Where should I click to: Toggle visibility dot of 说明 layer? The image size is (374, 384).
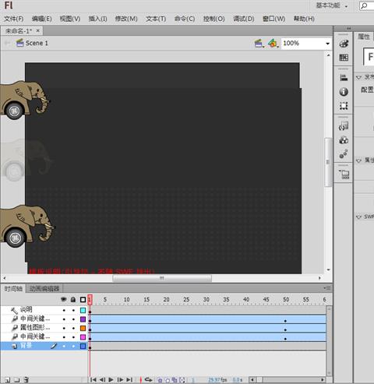[x=64, y=310]
